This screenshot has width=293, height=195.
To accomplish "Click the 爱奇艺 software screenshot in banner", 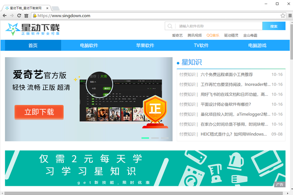I will coord(121,100).
